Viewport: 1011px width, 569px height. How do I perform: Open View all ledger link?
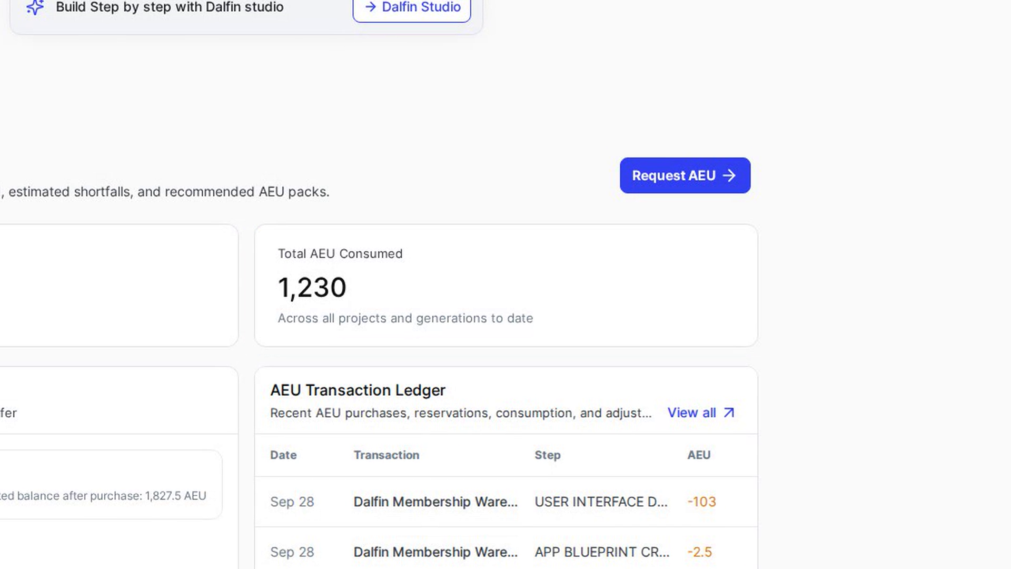[701, 413]
